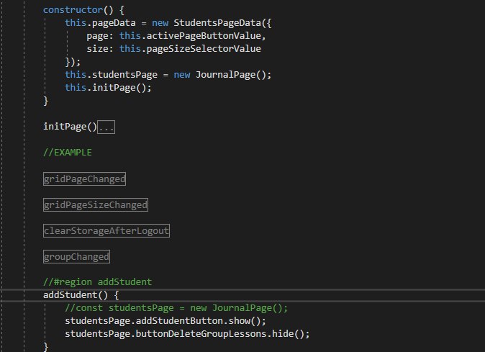Expand the collapsed gridPageSizeChanged region
Screen dimensions: 485x352
tap(96, 204)
